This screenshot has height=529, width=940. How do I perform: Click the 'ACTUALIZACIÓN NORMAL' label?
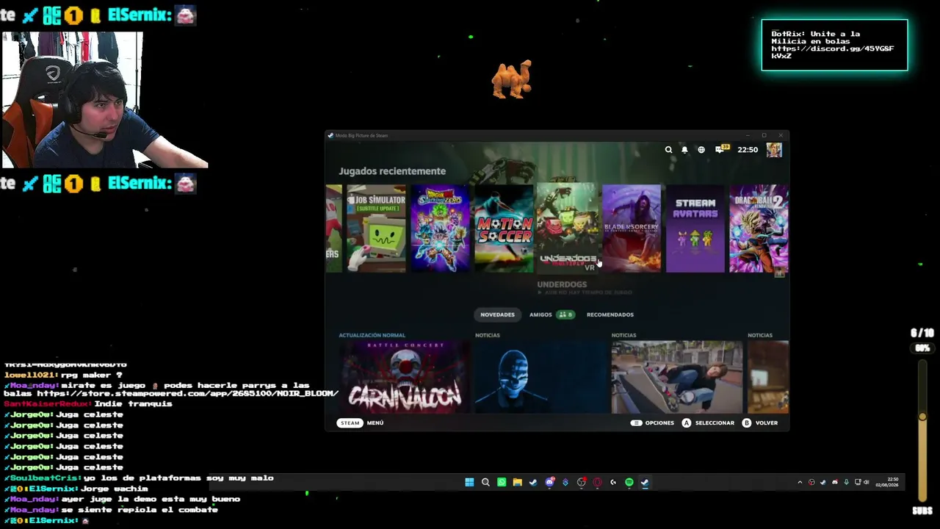click(x=372, y=335)
